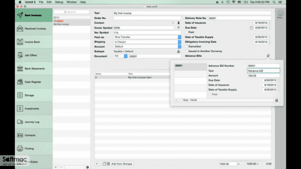Screen dimensions: 301x169
Task: Open the Paid via dropdown
Action: click(147, 37)
